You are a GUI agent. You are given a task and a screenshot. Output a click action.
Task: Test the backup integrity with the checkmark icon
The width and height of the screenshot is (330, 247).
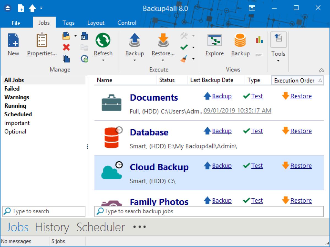coord(185,47)
